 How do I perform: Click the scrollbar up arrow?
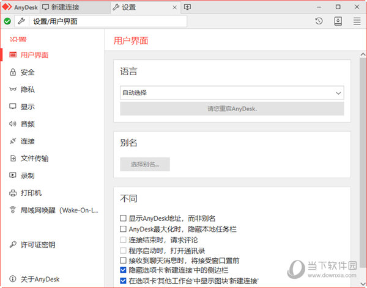pyautogui.click(x=363, y=54)
